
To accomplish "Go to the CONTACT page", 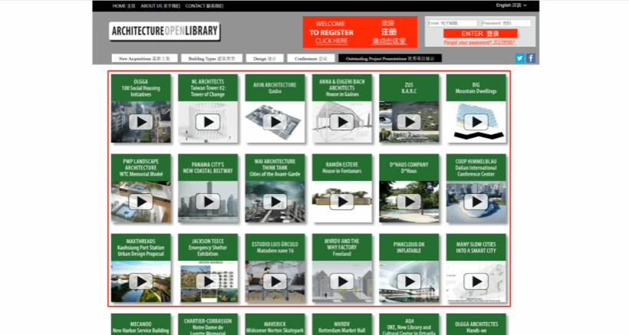I will tap(205, 5).
